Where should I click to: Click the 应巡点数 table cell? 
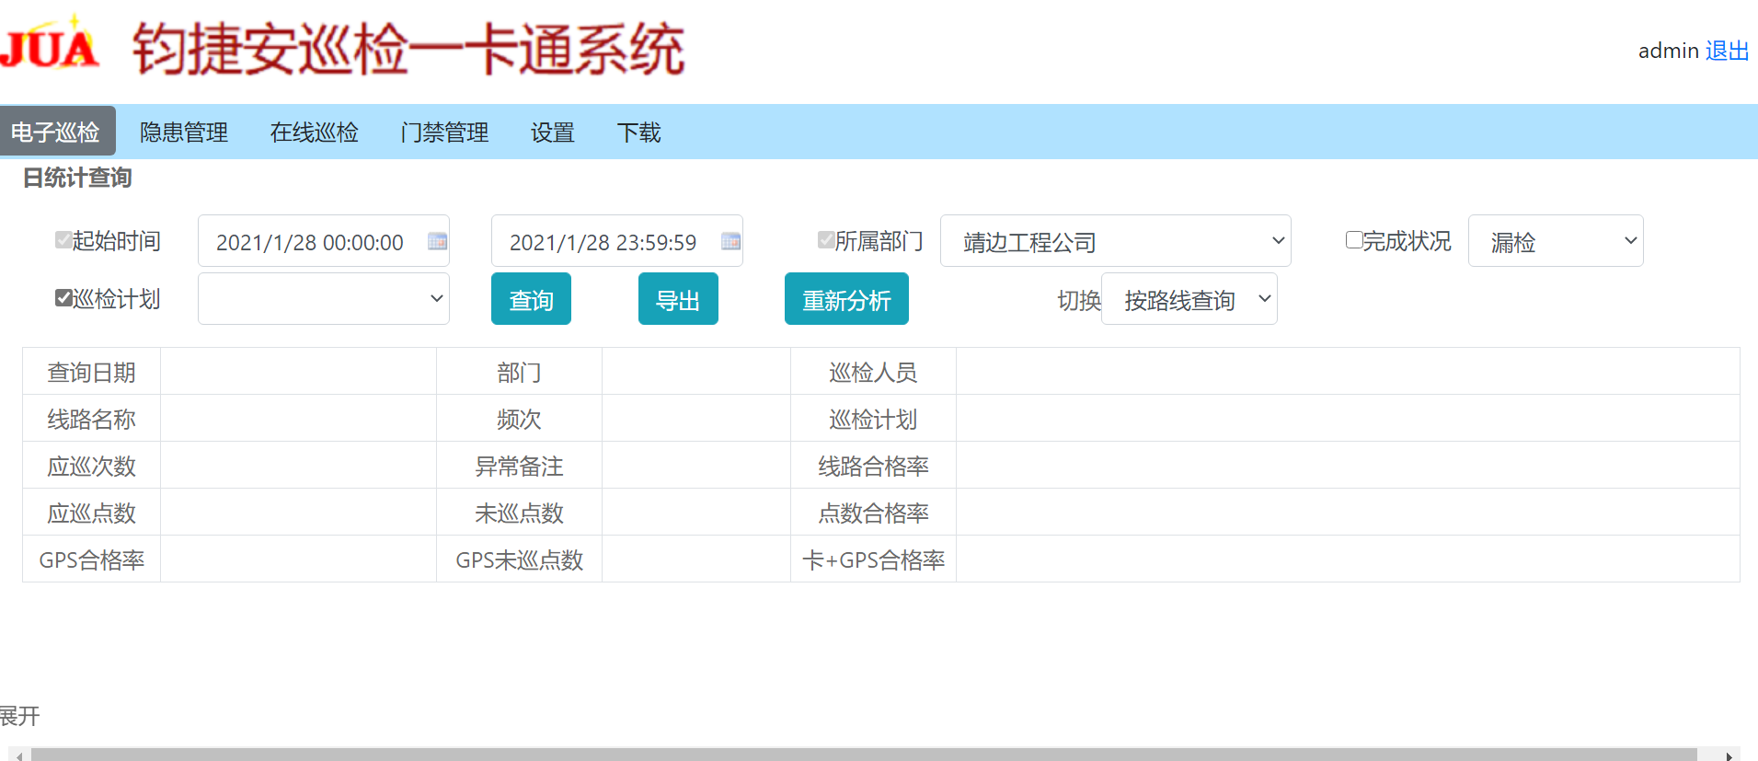point(92,513)
